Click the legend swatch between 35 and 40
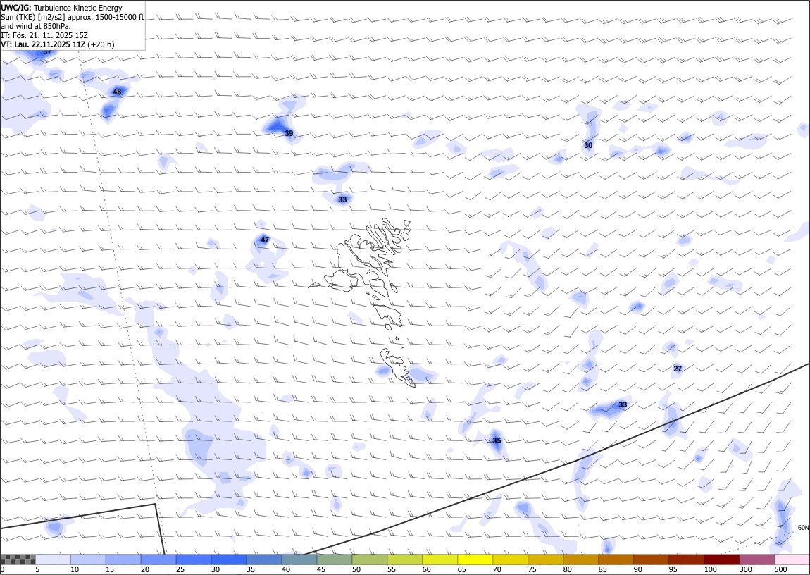The height and width of the screenshot is (575, 810). click(264, 559)
